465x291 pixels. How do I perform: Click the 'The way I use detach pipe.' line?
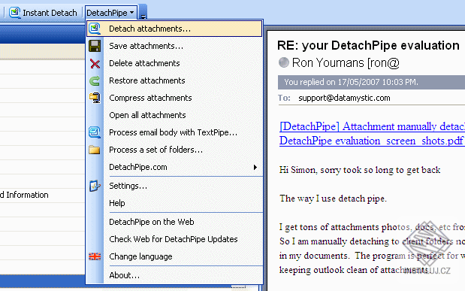[333, 199]
